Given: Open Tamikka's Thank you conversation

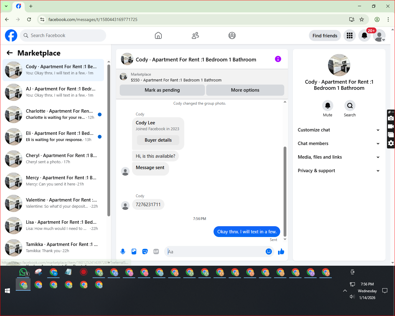Looking at the screenshot, I should (x=53, y=248).
